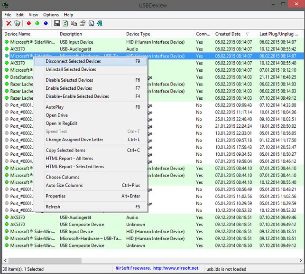Image resolution: width=305 pixels, height=274 pixels.
Task: Click Choose Columns in context menu
Action: [x=63, y=177]
